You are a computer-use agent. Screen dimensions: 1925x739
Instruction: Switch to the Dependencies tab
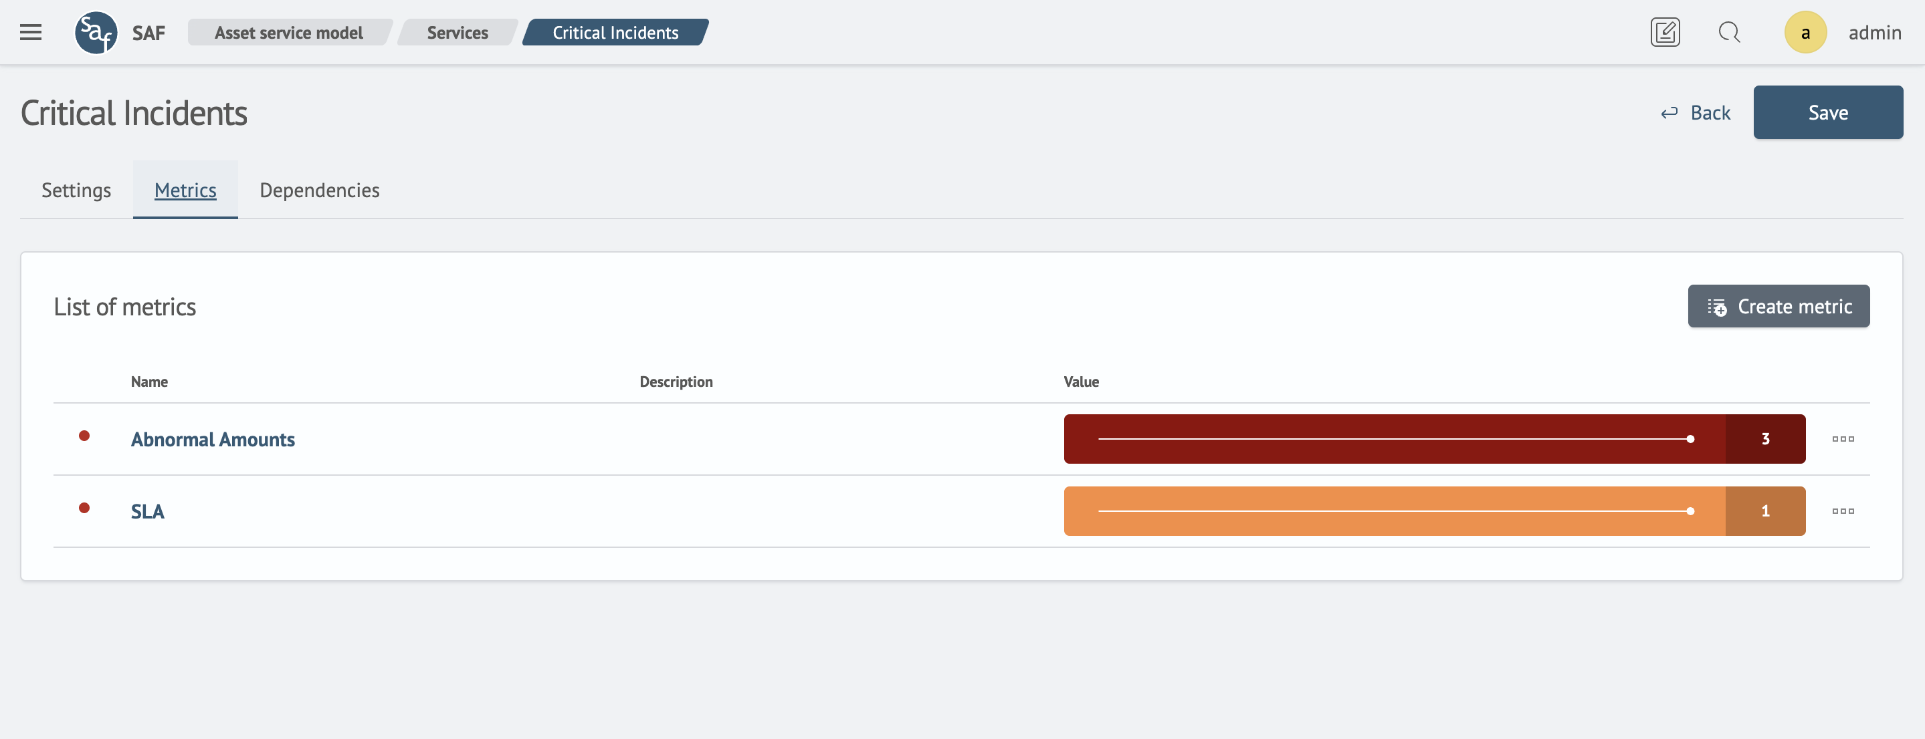[x=320, y=190]
